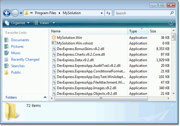This screenshot has height=126, width=180.
Task: Go back with the Back arrow button
Action: pos(7,13)
